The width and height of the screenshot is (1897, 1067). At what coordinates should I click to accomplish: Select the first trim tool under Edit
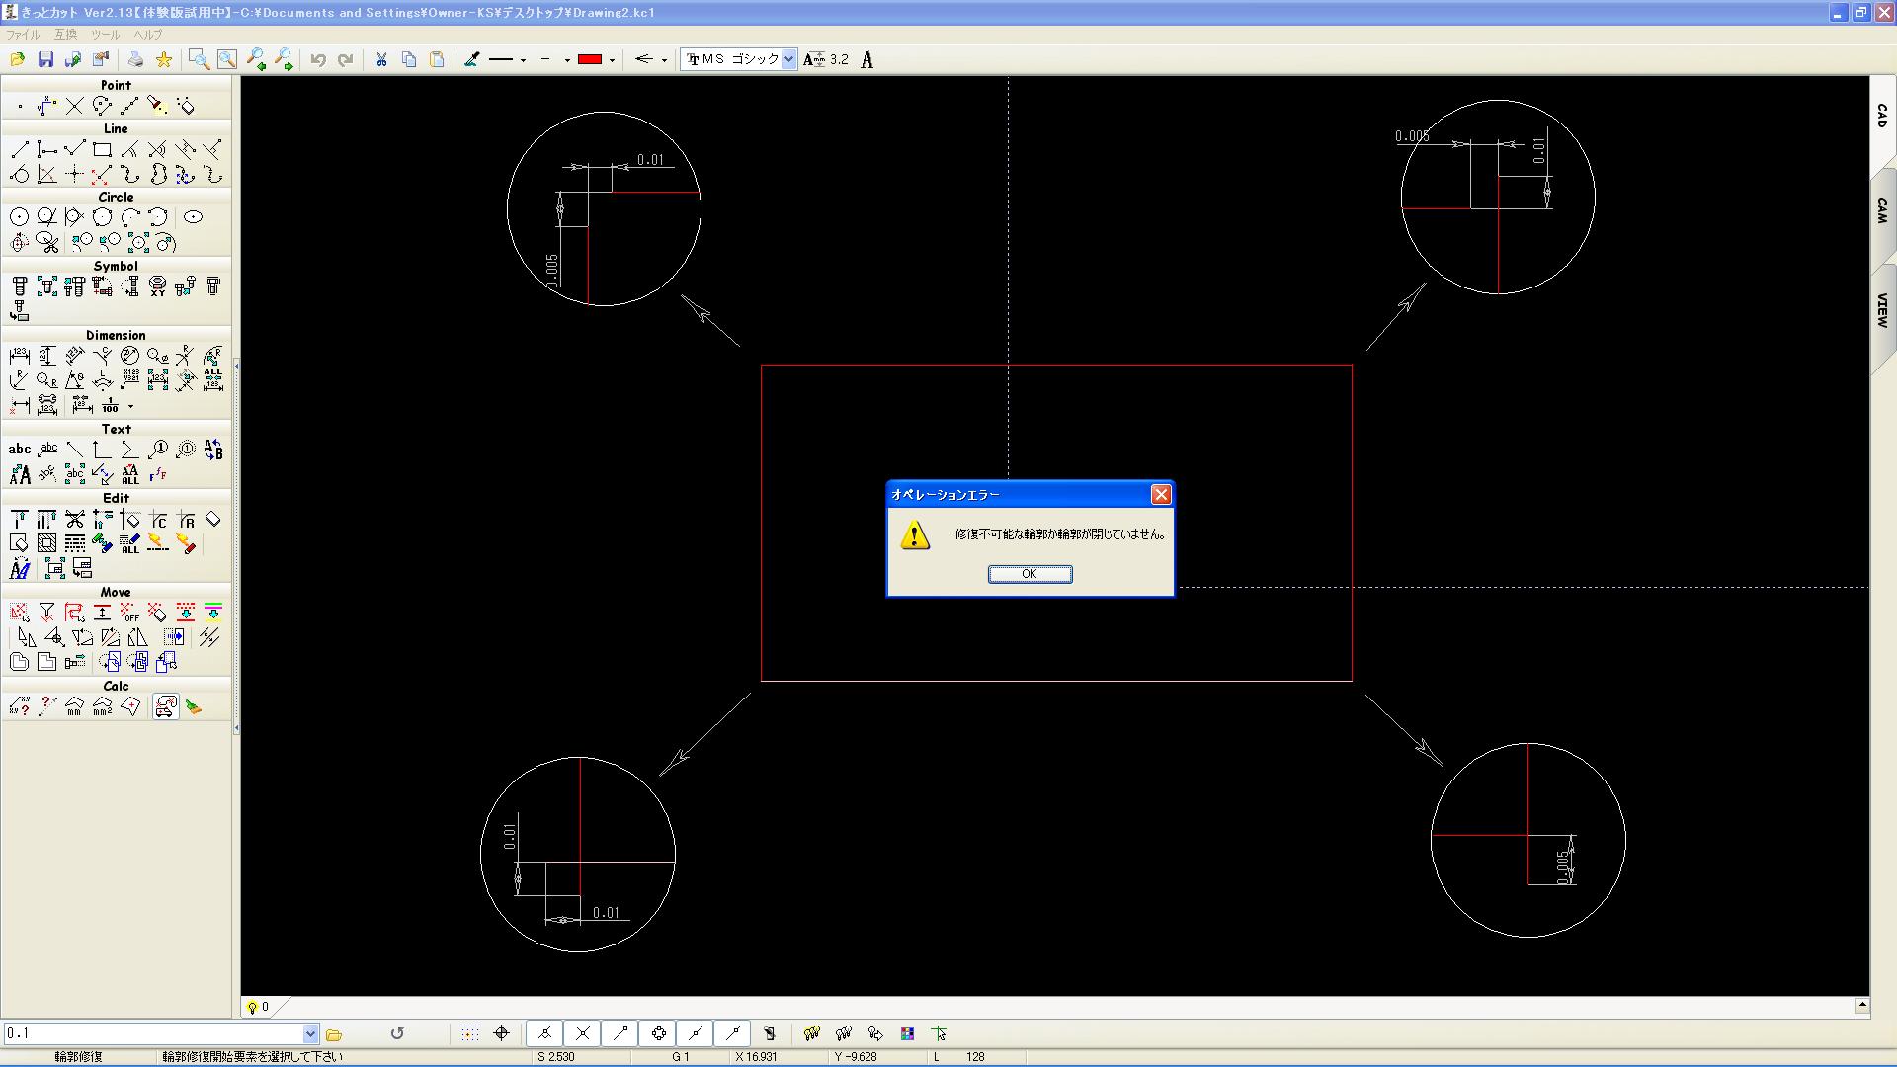tap(20, 520)
